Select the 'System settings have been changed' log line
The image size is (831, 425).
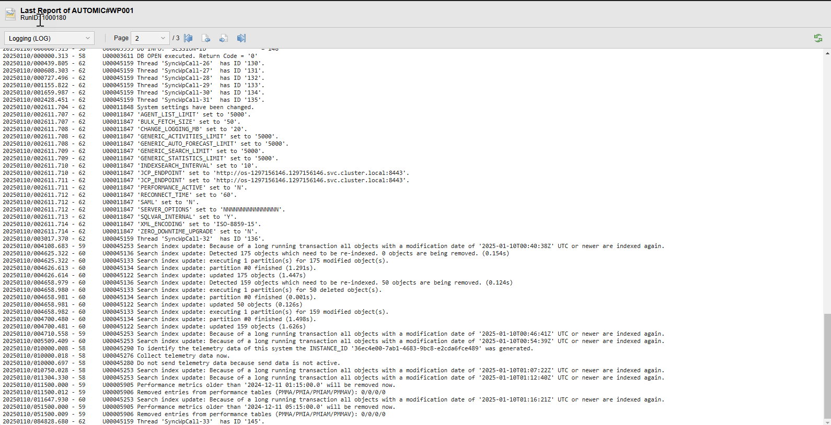point(178,107)
